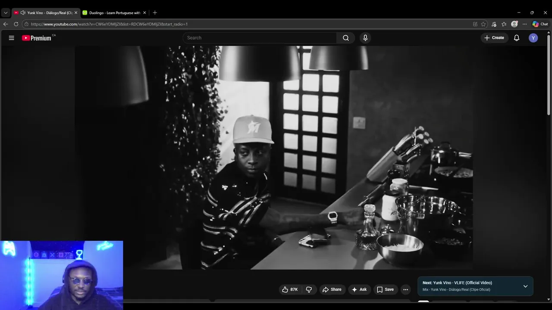This screenshot has width=552, height=310.
Task: Start voice search with microphone icon
Action: [365, 38]
